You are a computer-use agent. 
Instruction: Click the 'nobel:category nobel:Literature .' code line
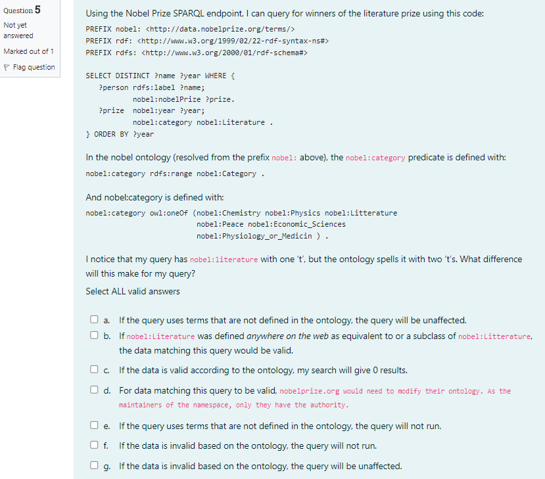(202, 122)
